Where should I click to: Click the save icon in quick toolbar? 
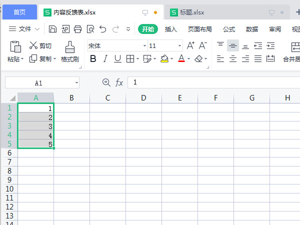click(x=52, y=29)
